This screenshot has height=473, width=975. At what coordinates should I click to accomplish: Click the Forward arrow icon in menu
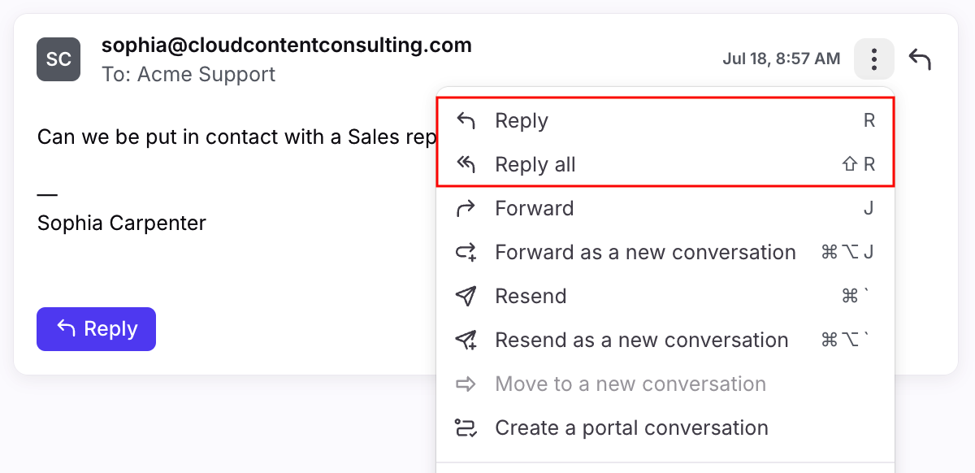466,209
